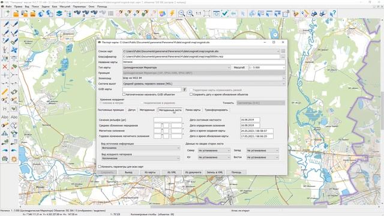Viewport: 384px width, 216px height.
Task: Toggle save object update date and time checkbox
Action: coord(191,94)
